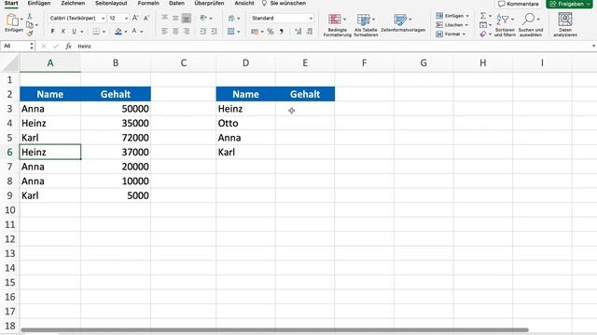The height and width of the screenshot is (335, 597).
Task: Click the name box showing A6
Action: coord(18,46)
